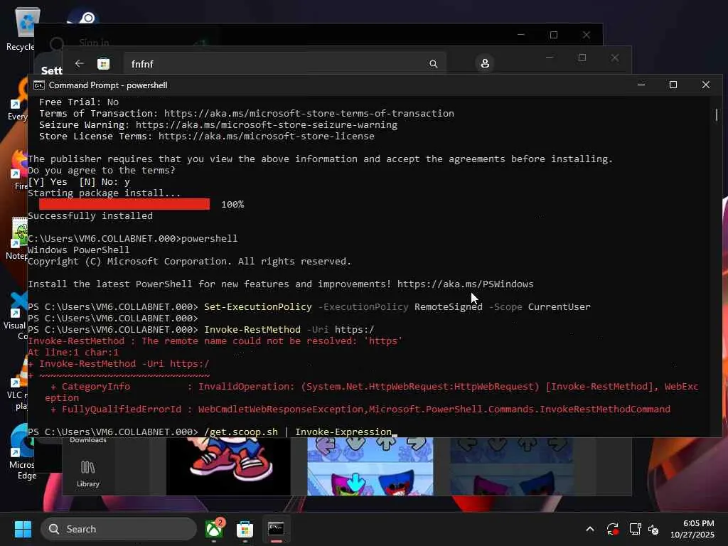The image size is (728, 546).
Task: Click the "/get.scoop.sh | Invoke-Expression" command line
Action: [x=298, y=432]
